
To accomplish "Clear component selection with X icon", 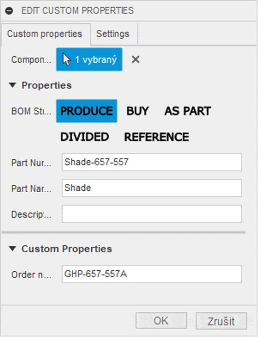I will click(136, 59).
